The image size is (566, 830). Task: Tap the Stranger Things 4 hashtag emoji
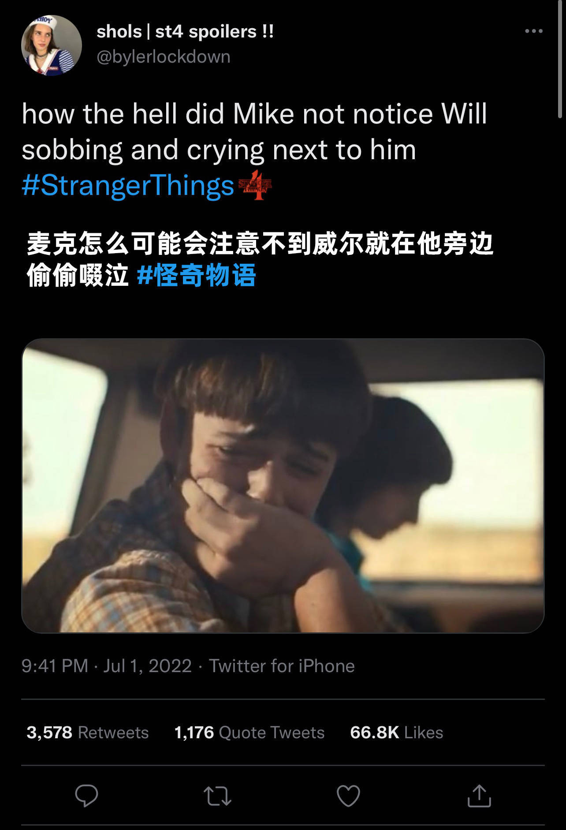pos(255,185)
